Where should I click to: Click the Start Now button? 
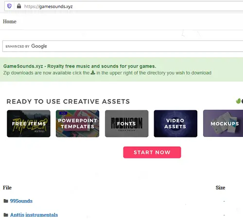coord(152,152)
